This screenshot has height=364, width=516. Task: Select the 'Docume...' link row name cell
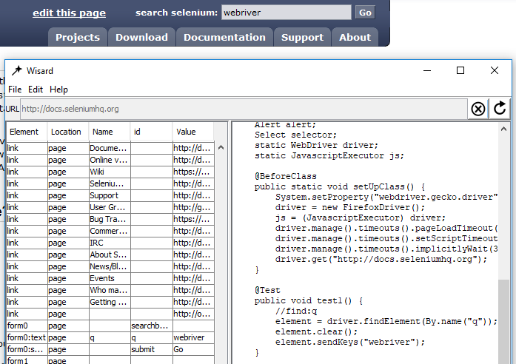pyautogui.click(x=110, y=148)
